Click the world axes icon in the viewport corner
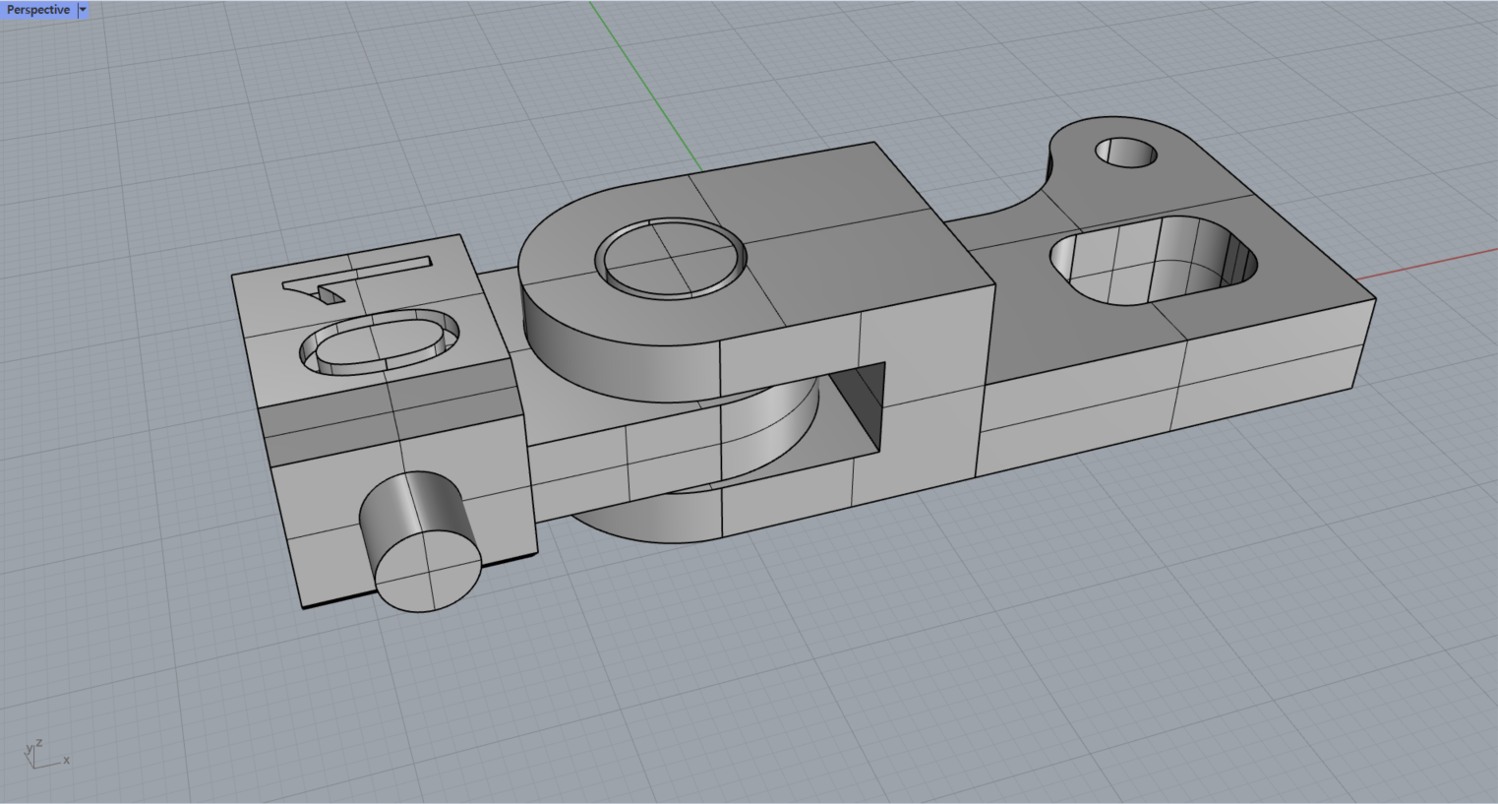Screen dimensions: 1498x804 point(45,755)
